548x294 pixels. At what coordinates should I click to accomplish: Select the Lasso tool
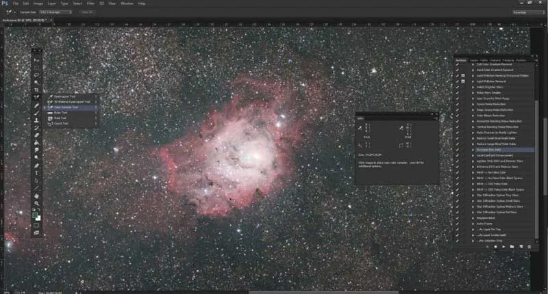click(36, 75)
